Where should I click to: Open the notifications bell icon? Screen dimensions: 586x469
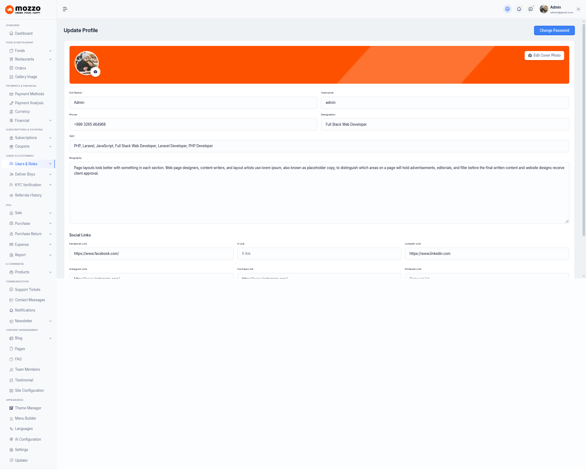[x=519, y=9]
